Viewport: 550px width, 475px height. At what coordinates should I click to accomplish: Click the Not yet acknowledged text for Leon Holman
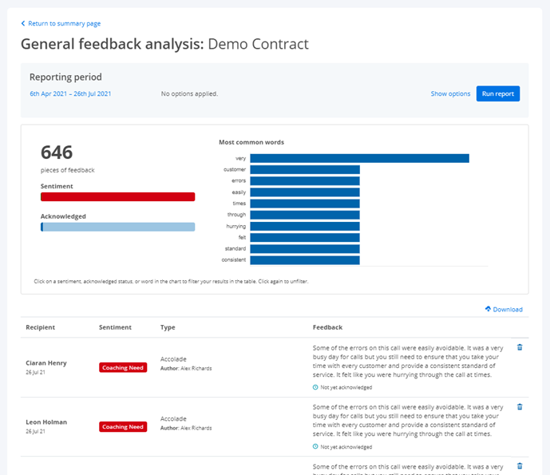click(346, 447)
